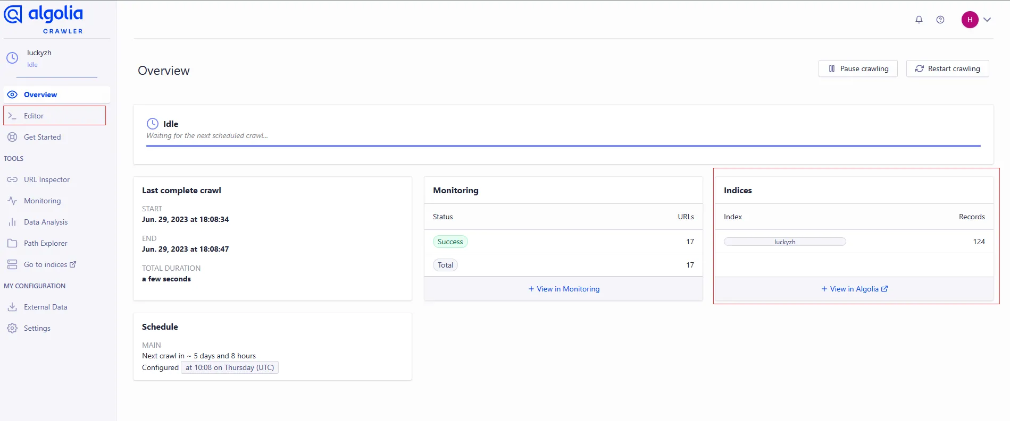This screenshot has width=1010, height=421.
Task: Click the Overview page heading
Action: click(x=164, y=71)
